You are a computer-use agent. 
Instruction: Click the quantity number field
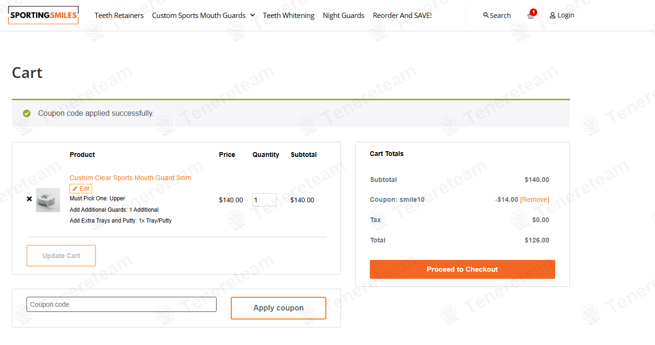pos(264,200)
